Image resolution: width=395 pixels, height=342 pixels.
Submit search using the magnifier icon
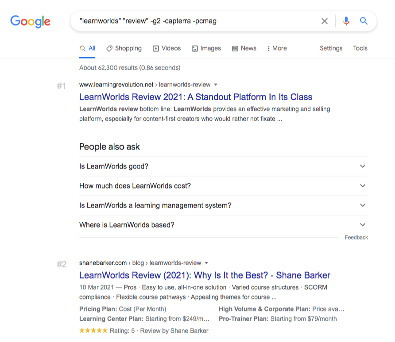pos(364,21)
